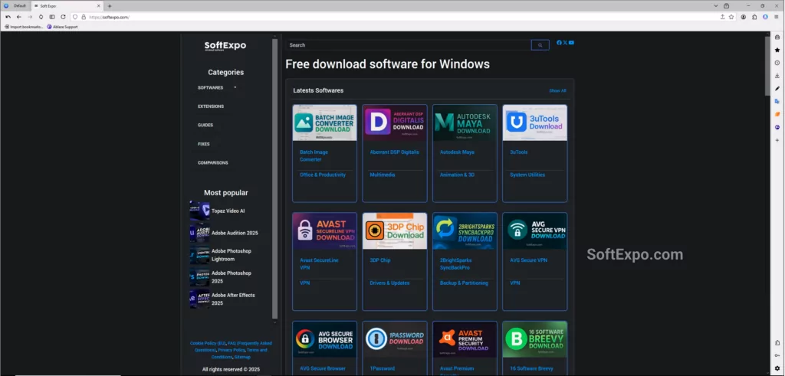The image size is (785, 376).
Task: Click the blue profile avatar icon
Action: point(766,17)
